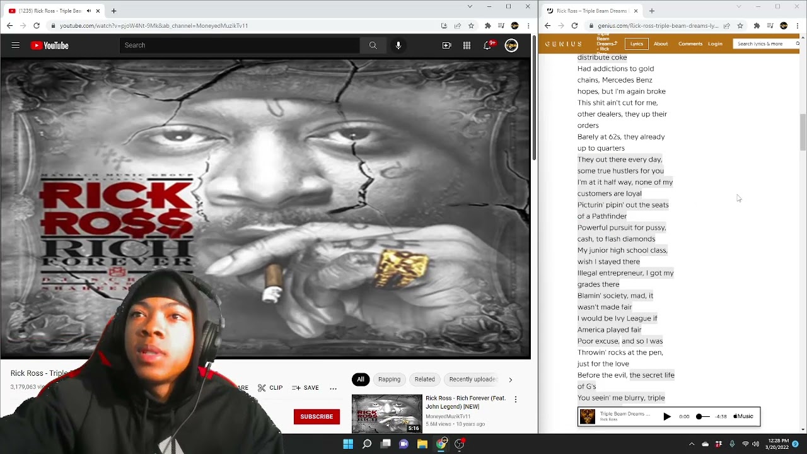This screenshot has width=807, height=454.
Task: Click the CLIP button under the video
Action: point(270,388)
